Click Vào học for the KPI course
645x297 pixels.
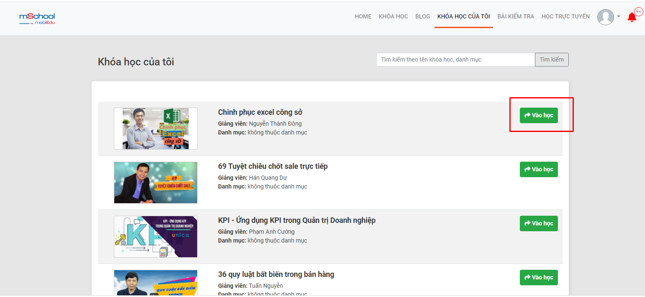point(539,223)
